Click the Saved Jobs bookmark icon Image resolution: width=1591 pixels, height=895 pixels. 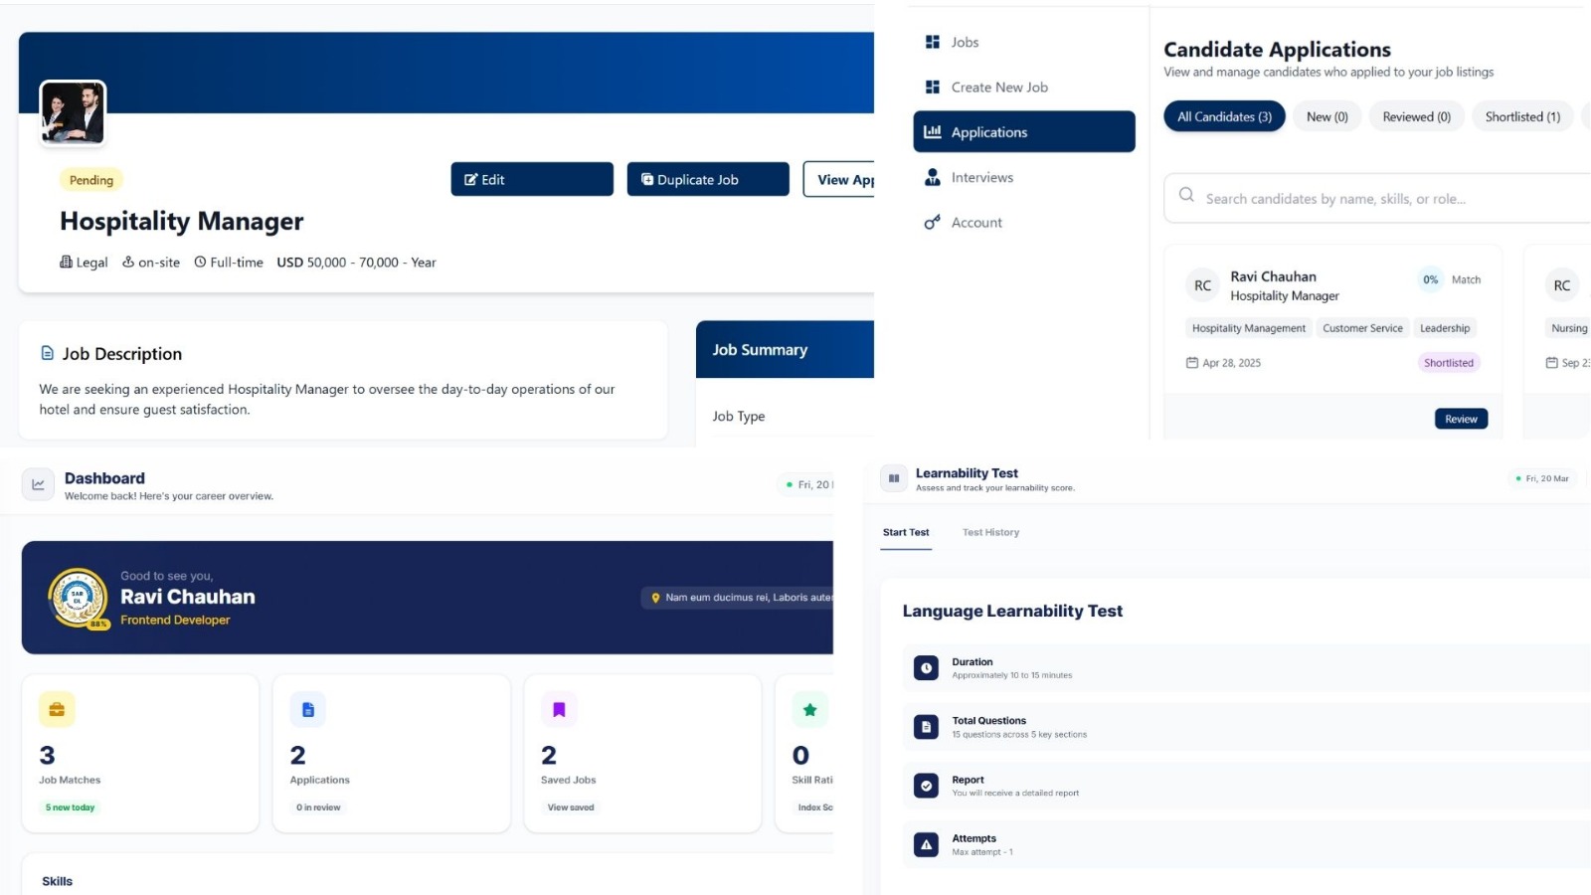560,709
